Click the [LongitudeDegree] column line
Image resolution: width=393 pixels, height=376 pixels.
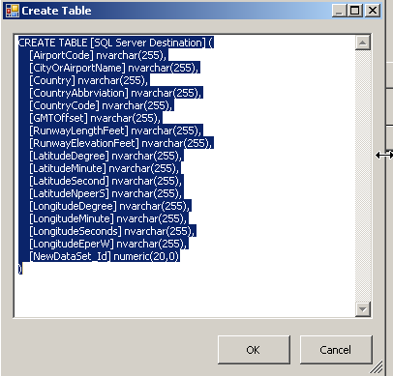(109, 206)
